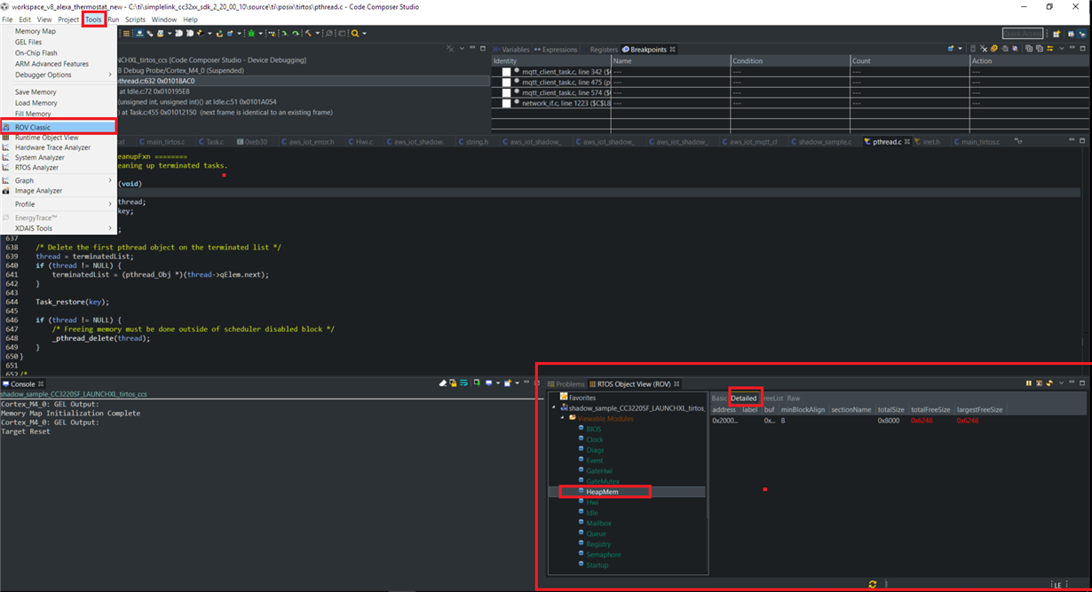
Task: Switch to the Variables tab
Action: tap(511, 50)
